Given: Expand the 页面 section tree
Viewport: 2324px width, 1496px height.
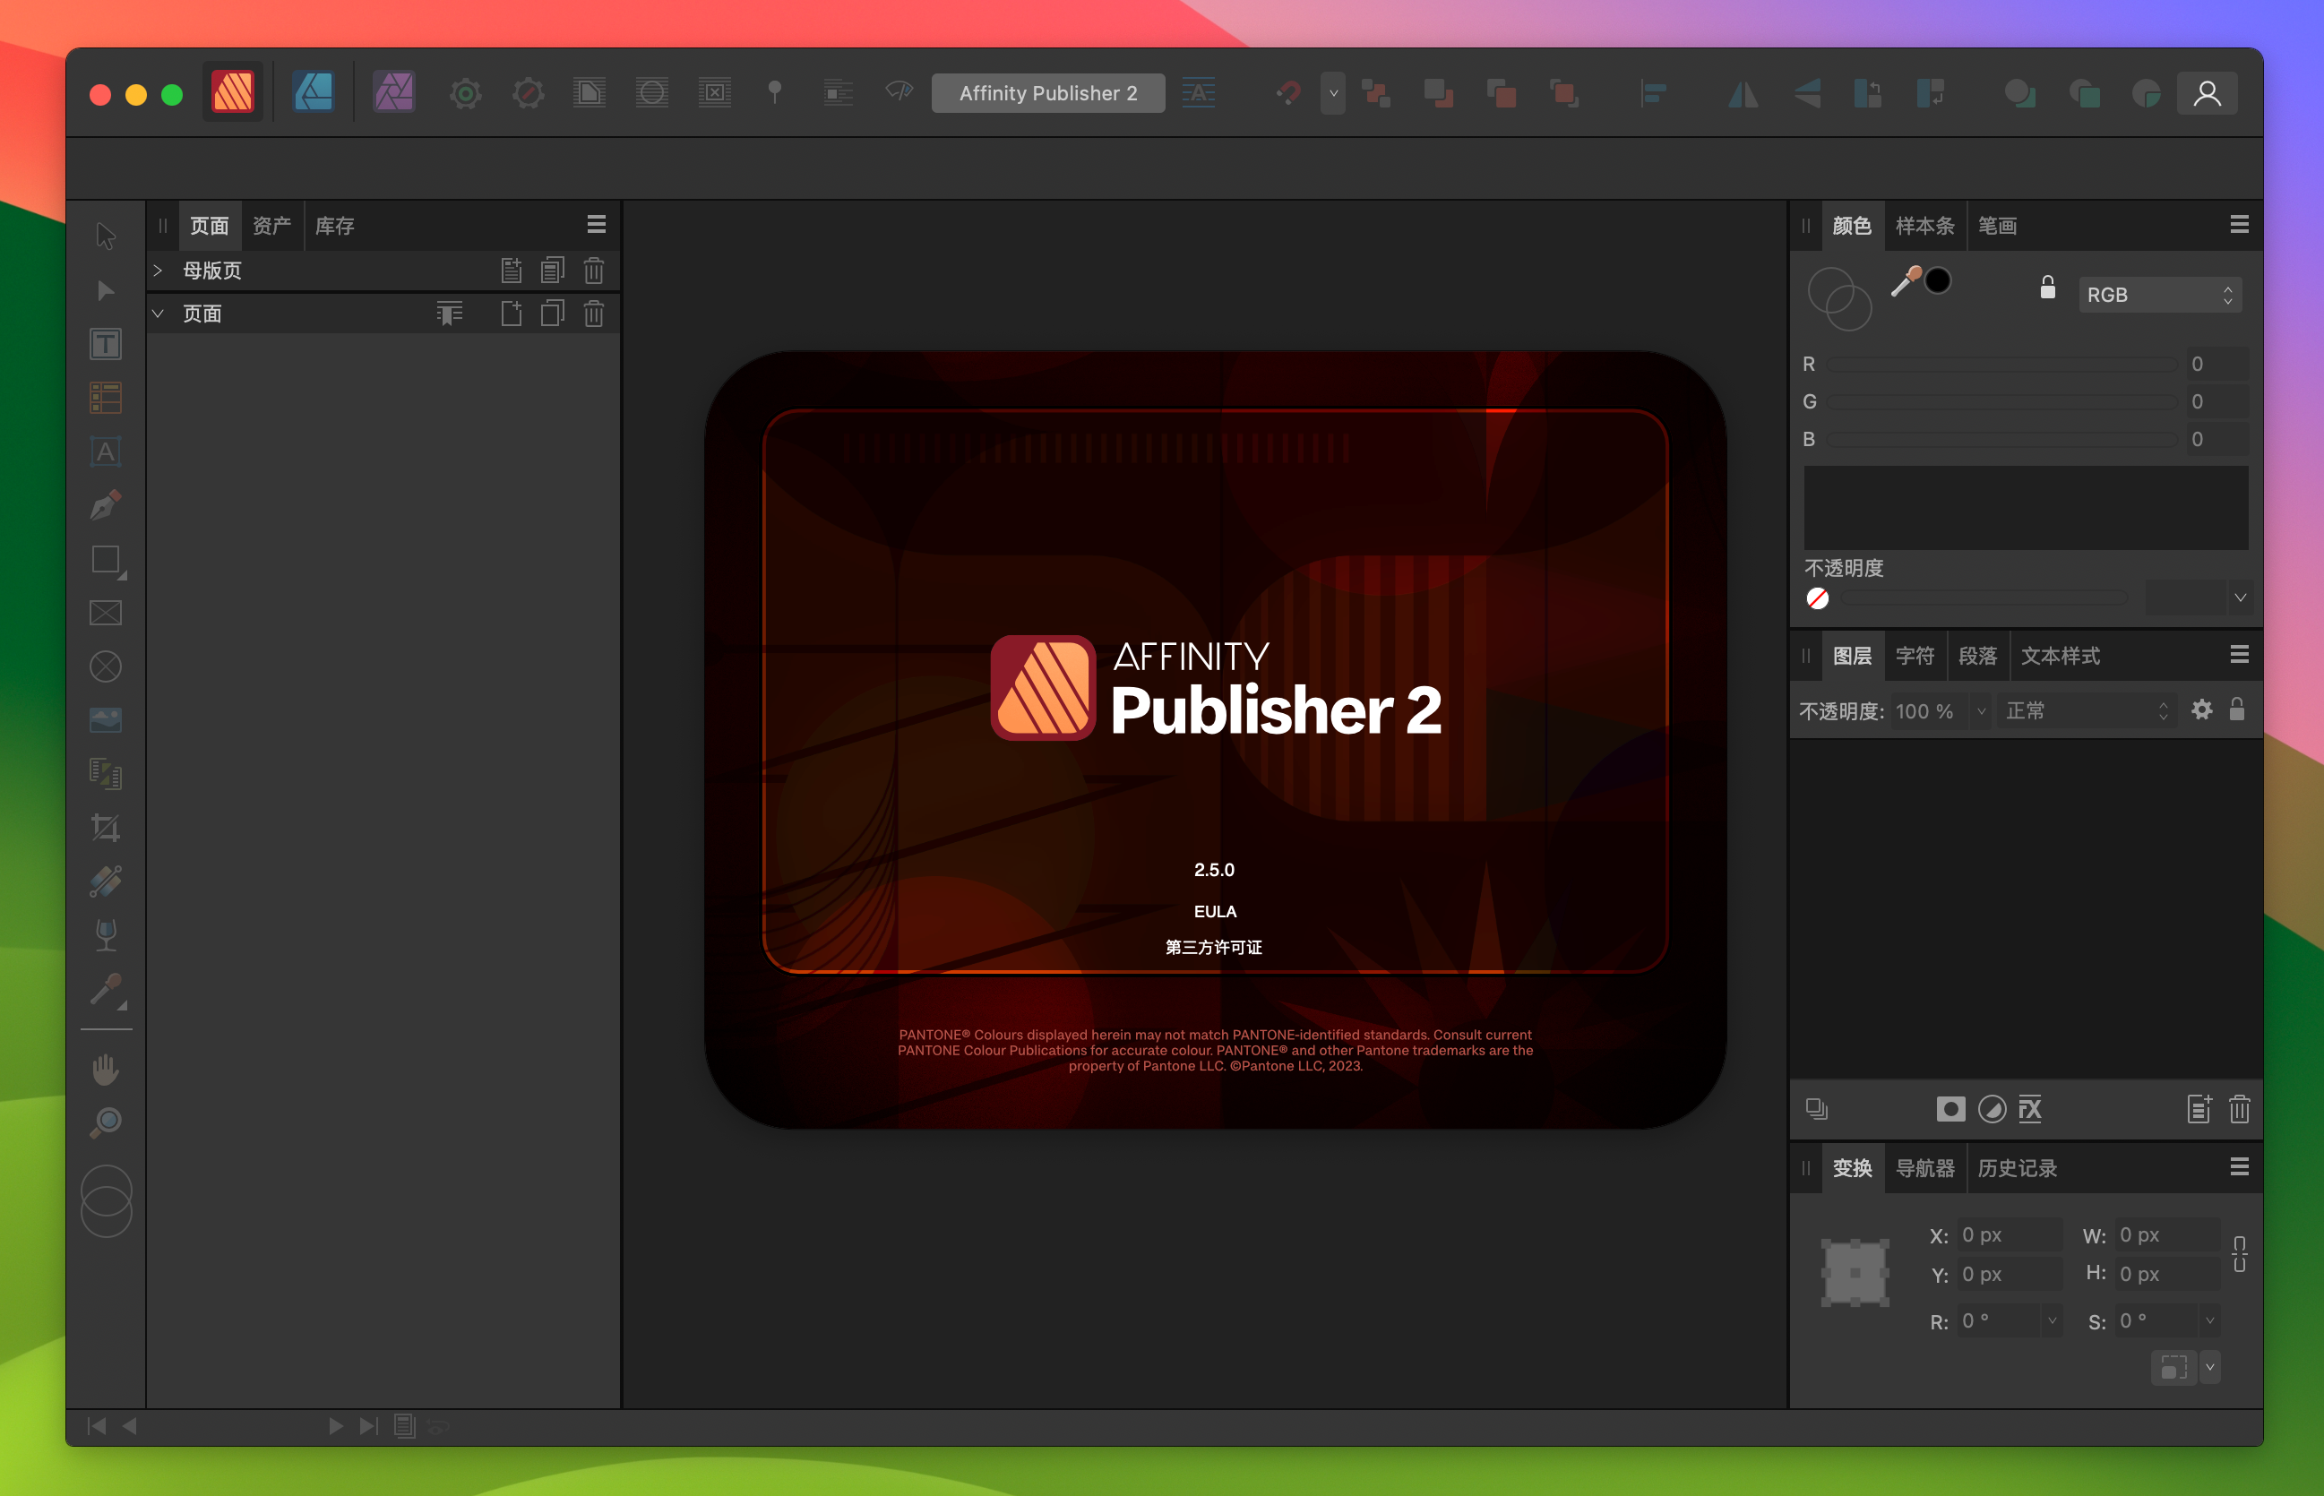Looking at the screenshot, I should [161, 312].
